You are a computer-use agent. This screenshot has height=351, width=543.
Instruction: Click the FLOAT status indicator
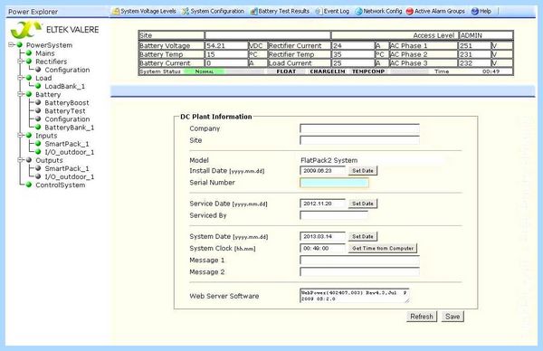point(286,71)
